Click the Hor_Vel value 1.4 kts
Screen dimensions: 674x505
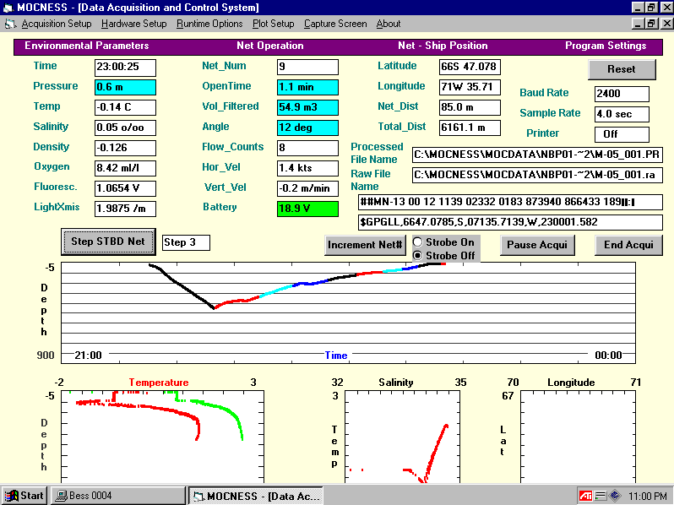(307, 168)
